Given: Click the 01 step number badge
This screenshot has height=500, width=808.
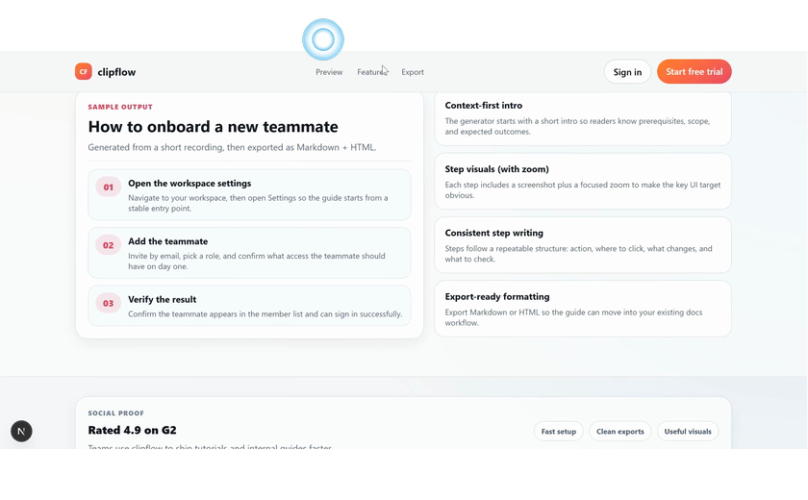Looking at the screenshot, I should click(108, 187).
